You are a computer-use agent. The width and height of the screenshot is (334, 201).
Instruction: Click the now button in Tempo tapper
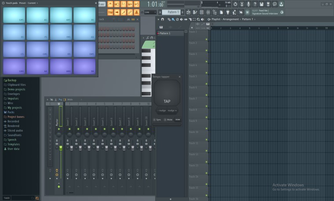(178, 120)
